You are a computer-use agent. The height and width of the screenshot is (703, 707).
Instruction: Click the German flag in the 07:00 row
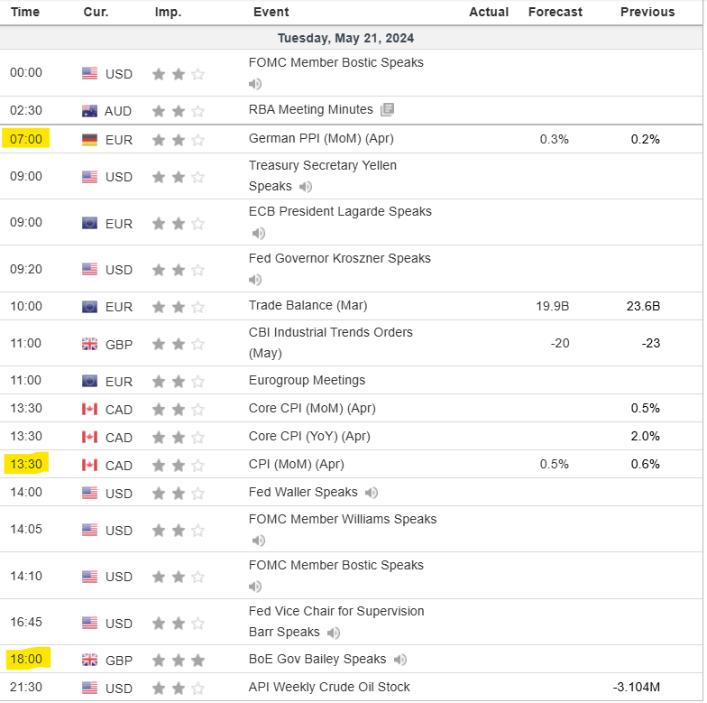click(x=89, y=140)
